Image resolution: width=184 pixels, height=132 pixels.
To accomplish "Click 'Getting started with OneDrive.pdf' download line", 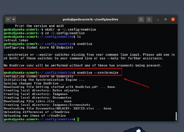I will point(60,87).
